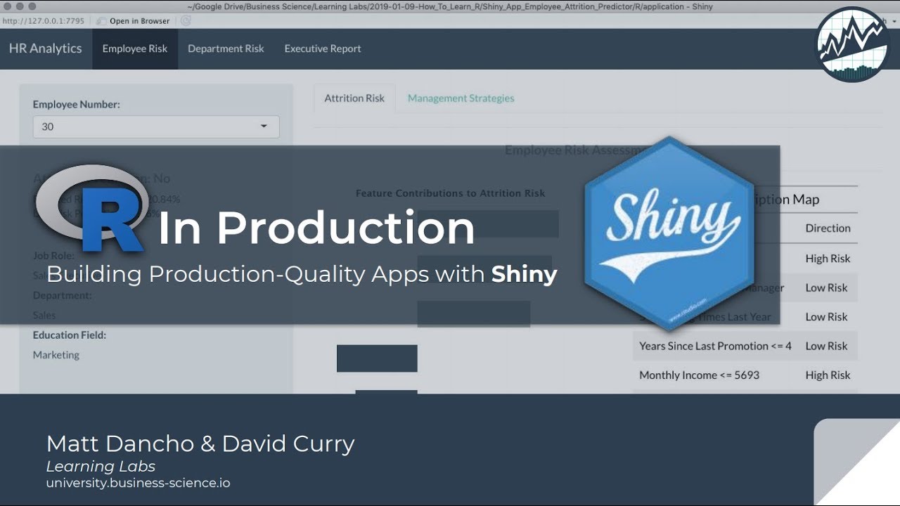The height and width of the screenshot is (506, 900).
Task: Switch to the Employee Risk tab
Action: click(135, 48)
